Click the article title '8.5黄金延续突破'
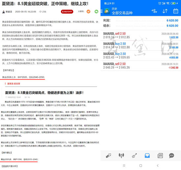 point(45,4)
